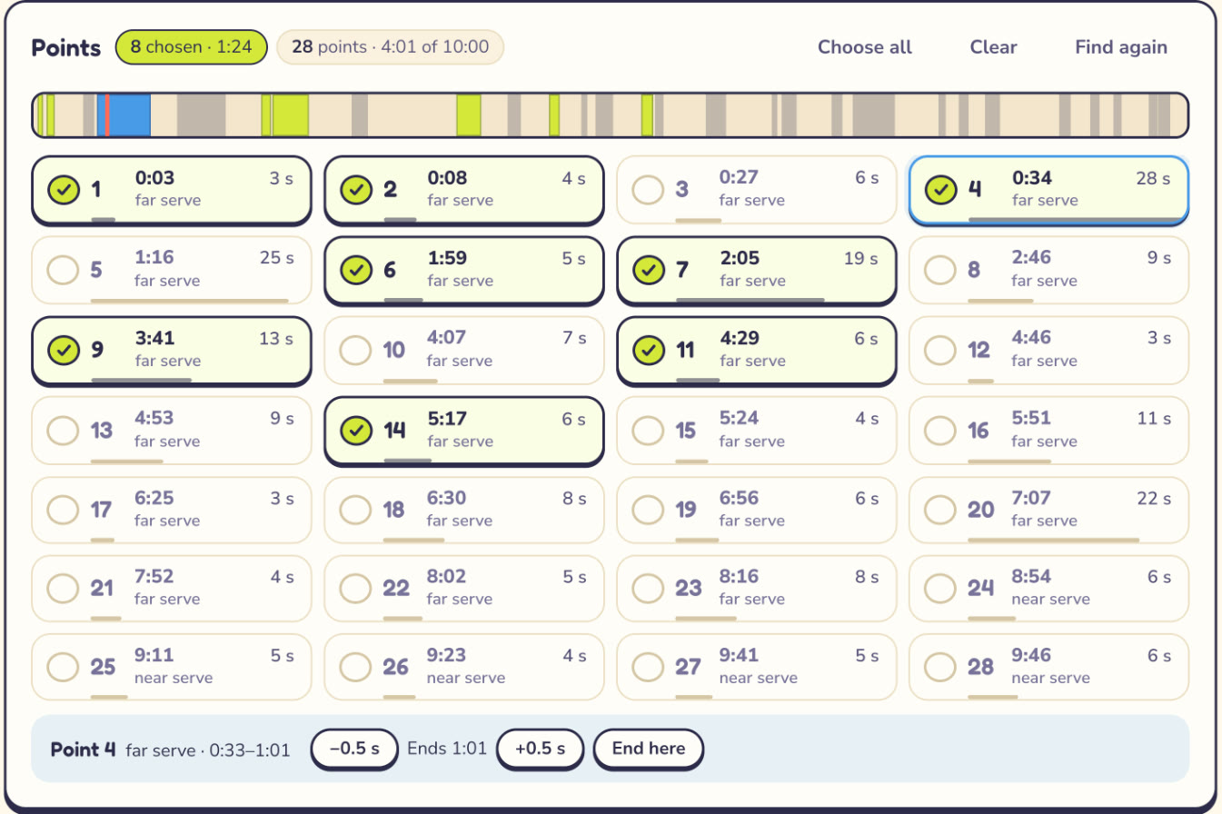
Task: Click the red playhead line in timeline
Action: (x=107, y=114)
